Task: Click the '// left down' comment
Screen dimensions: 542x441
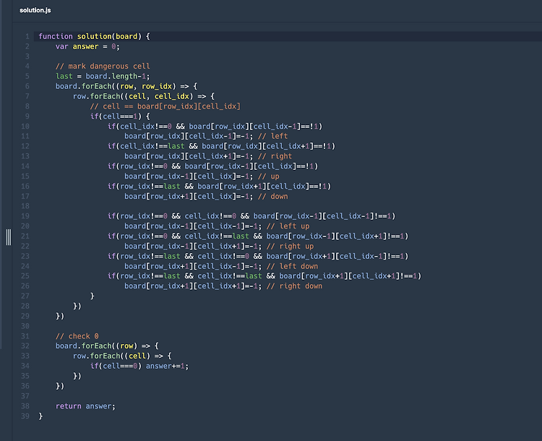Action: 292,266
